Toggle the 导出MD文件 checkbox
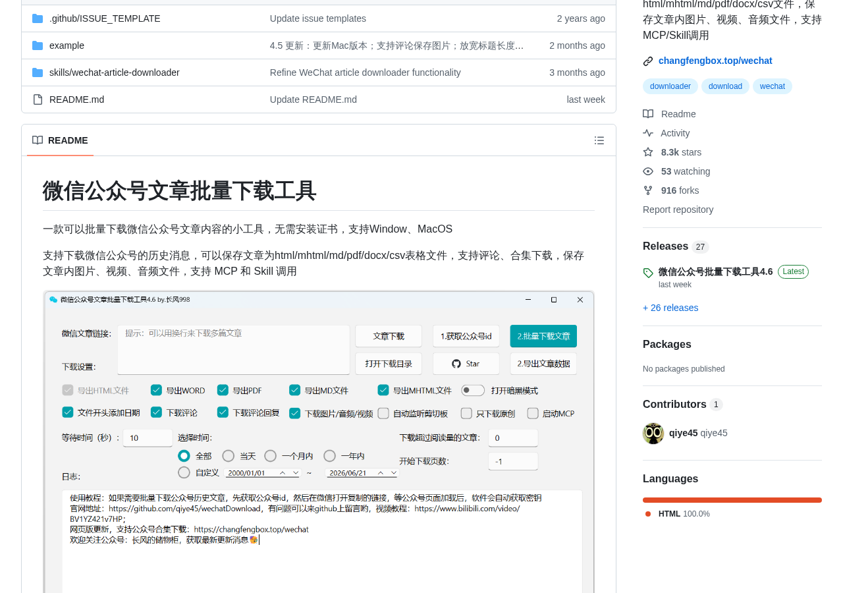Image resolution: width=843 pixels, height=593 pixels. click(x=294, y=390)
